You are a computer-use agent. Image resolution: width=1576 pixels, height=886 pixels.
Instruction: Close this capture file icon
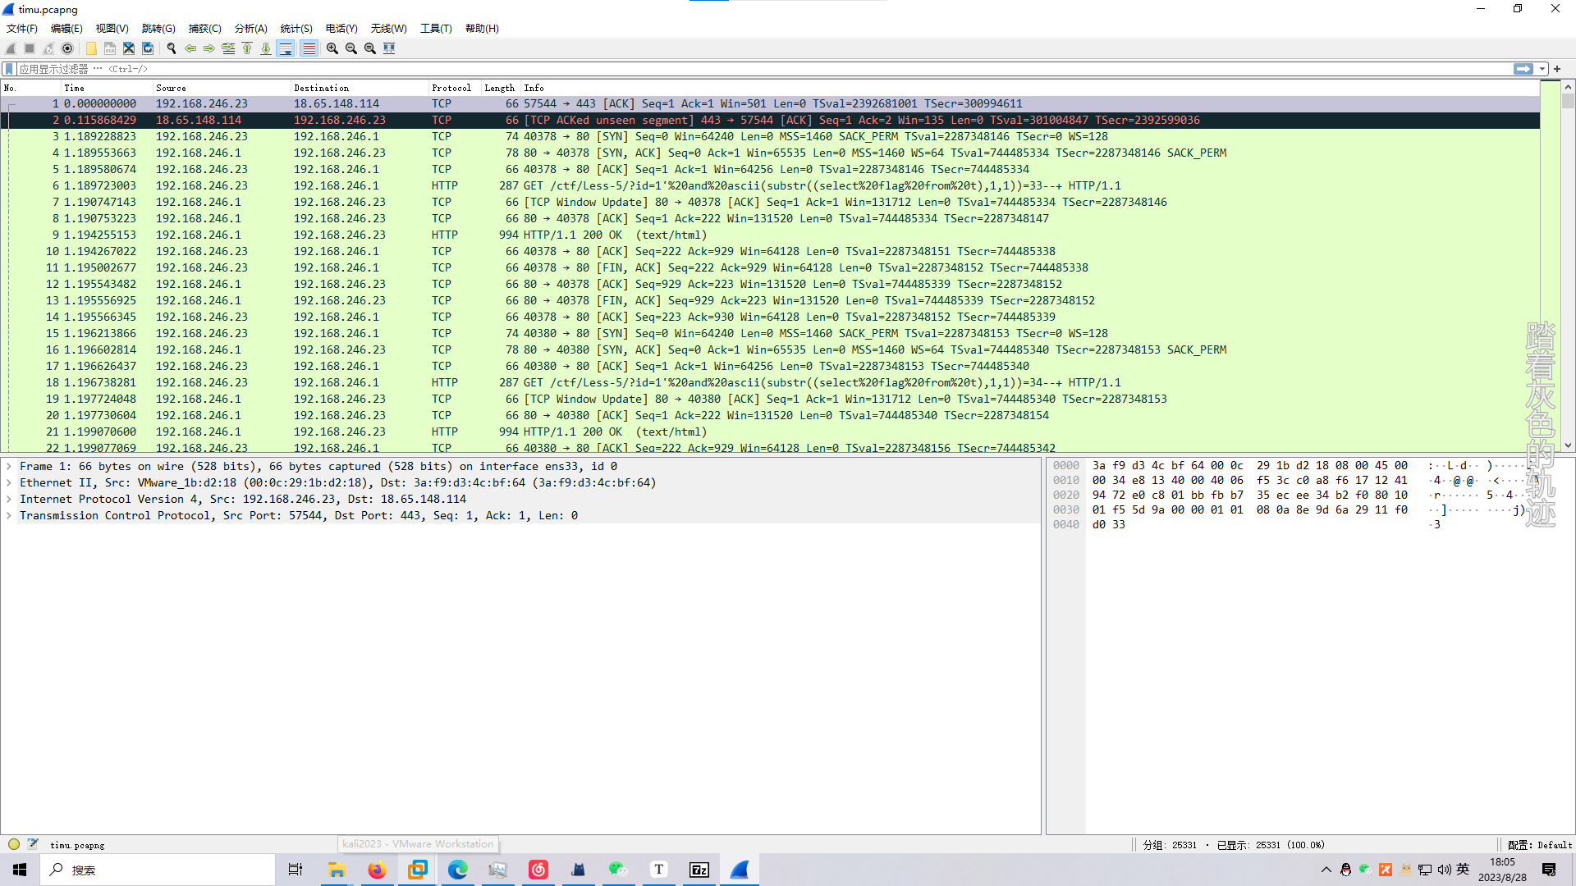pyautogui.click(x=129, y=48)
